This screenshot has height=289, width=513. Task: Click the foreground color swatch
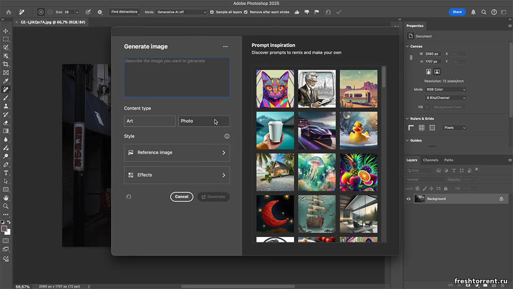[x=4, y=229]
